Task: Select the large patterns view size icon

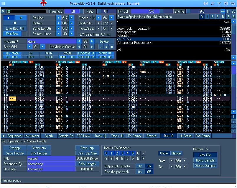Action: [x=111, y=47]
